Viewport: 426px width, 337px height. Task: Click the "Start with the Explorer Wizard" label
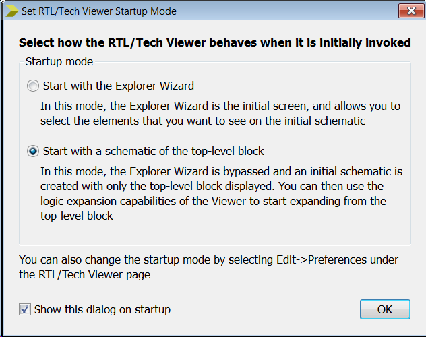pyautogui.click(x=118, y=86)
